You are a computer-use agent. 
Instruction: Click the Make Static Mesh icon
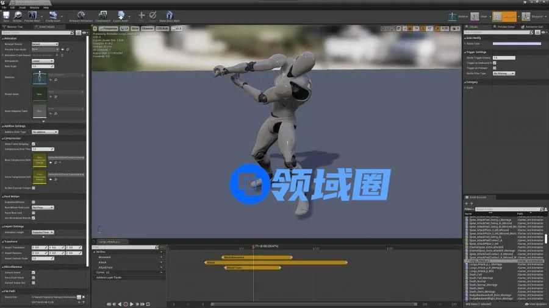(x=169, y=15)
